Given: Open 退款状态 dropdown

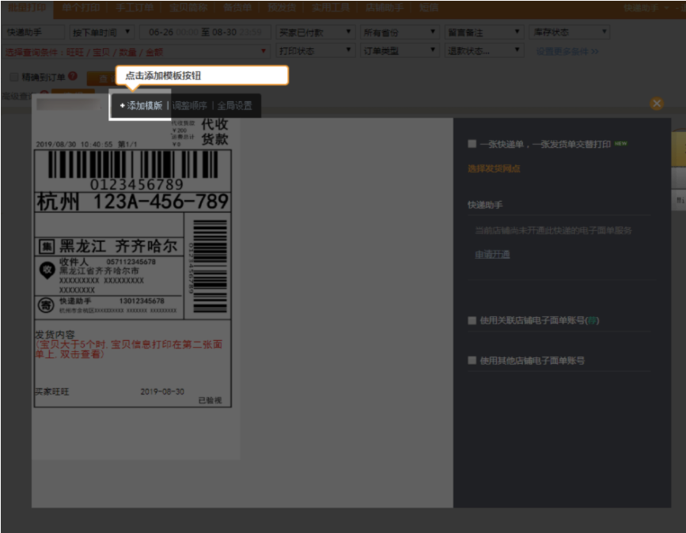Looking at the screenshot, I should pos(484,51).
